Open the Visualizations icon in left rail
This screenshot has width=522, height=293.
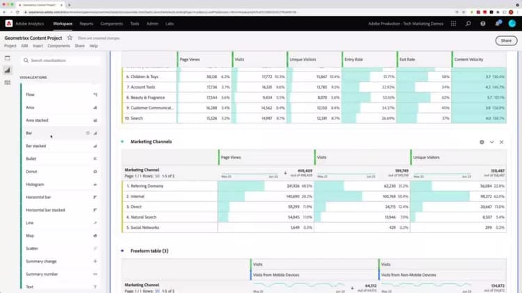coord(8,70)
